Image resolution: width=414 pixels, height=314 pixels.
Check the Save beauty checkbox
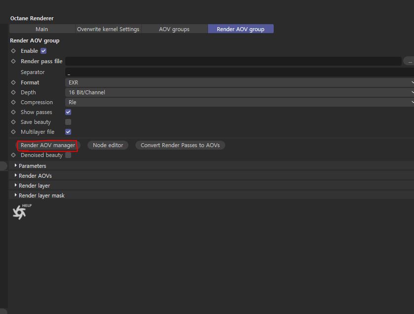coord(68,122)
